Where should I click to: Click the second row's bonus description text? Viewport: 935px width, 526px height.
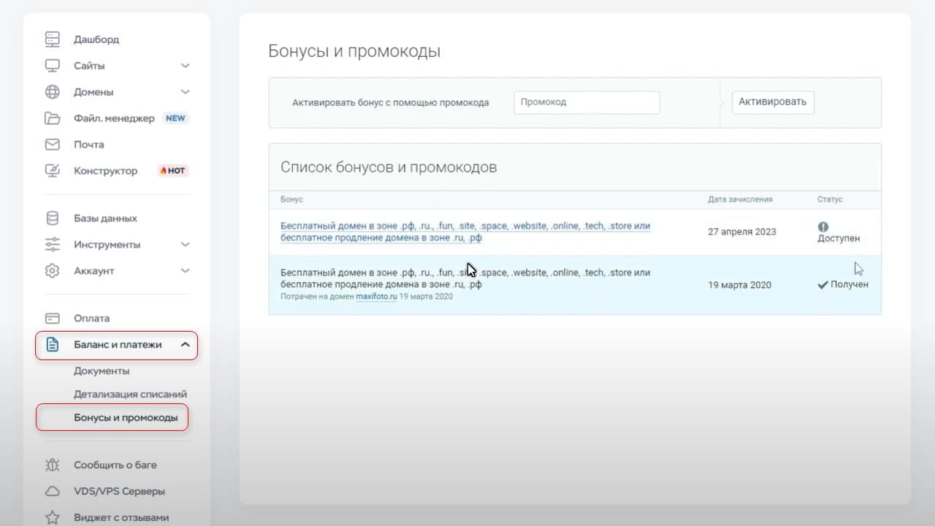(x=465, y=278)
